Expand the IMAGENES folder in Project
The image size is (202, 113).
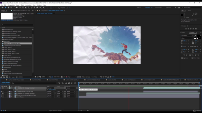click(x=1, y=41)
